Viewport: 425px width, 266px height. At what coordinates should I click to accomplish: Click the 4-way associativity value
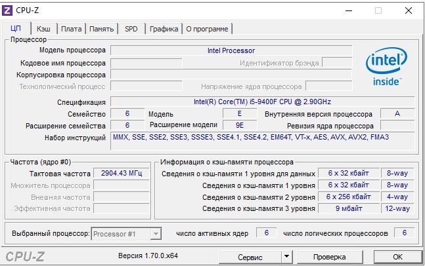(x=397, y=197)
